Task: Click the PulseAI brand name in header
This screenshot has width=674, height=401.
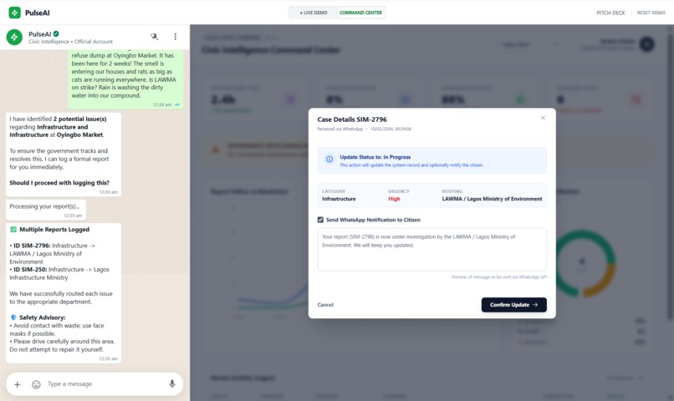Action: pos(38,13)
